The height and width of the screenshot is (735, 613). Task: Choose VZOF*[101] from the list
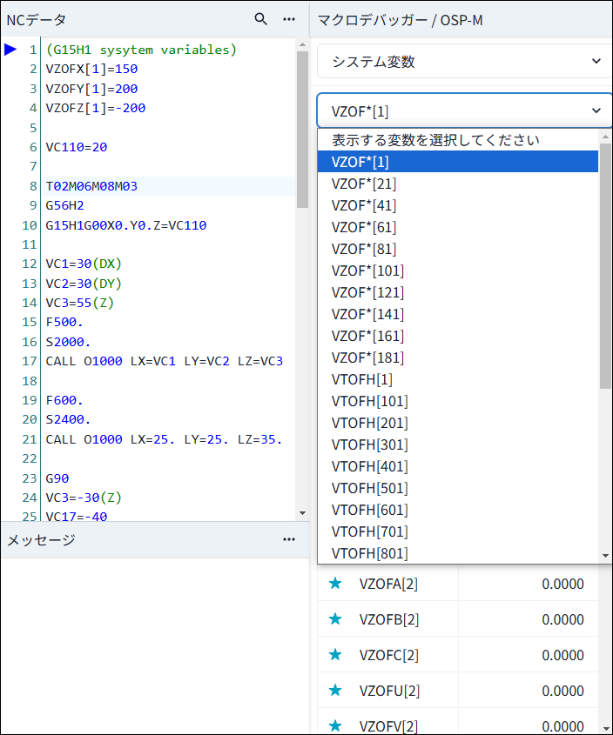(x=458, y=271)
